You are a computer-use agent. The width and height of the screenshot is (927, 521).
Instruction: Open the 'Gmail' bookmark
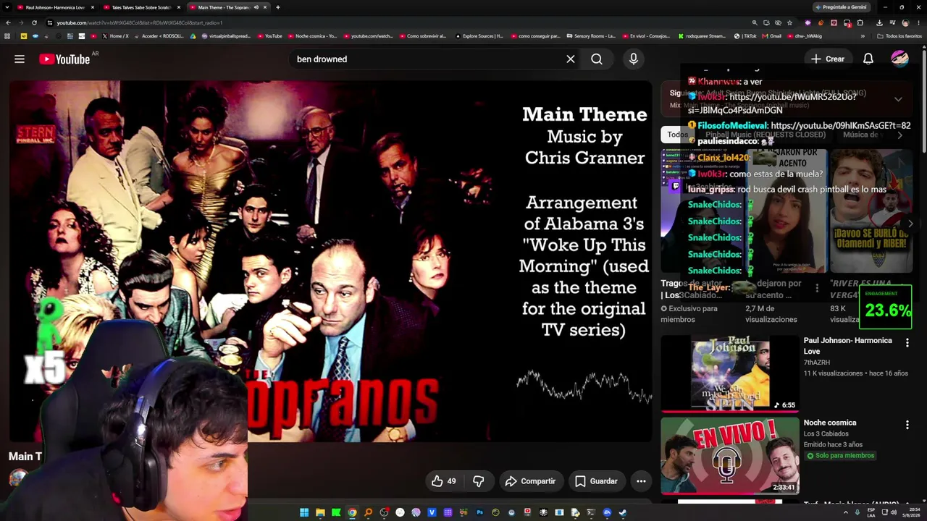tap(772, 35)
